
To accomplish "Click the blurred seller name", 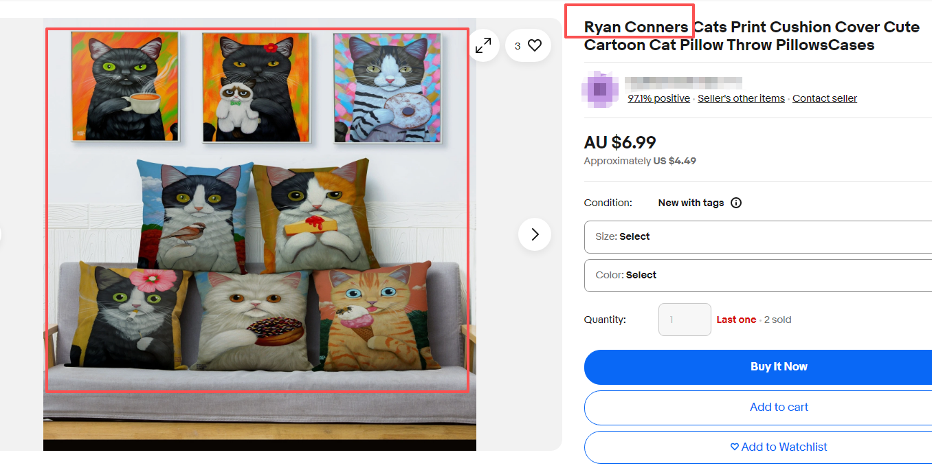I will 684,81.
